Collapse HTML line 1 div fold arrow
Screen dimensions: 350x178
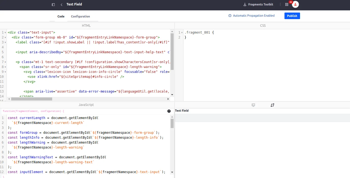pyautogui.click(x=5, y=32)
